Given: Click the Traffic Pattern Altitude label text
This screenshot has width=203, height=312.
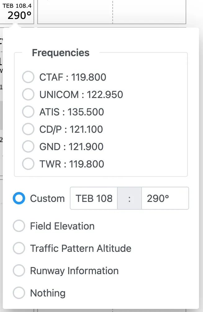Looking at the screenshot, I should click(x=80, y=248).
